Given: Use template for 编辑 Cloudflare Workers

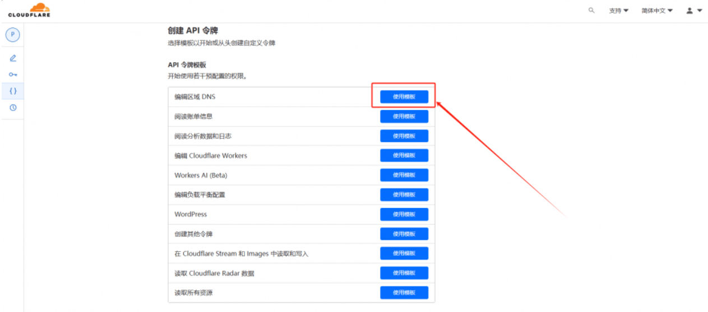Looking at the screenshot, I should (x=404, y=156).
